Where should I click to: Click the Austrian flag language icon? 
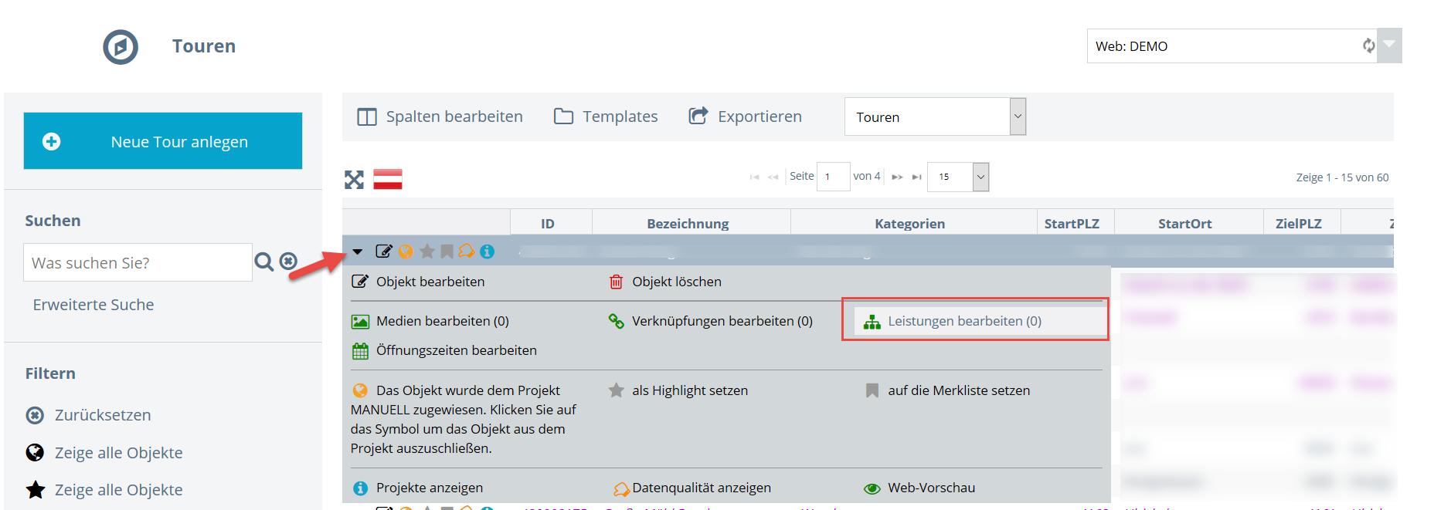pyautogui.click(x=388, y=179)
